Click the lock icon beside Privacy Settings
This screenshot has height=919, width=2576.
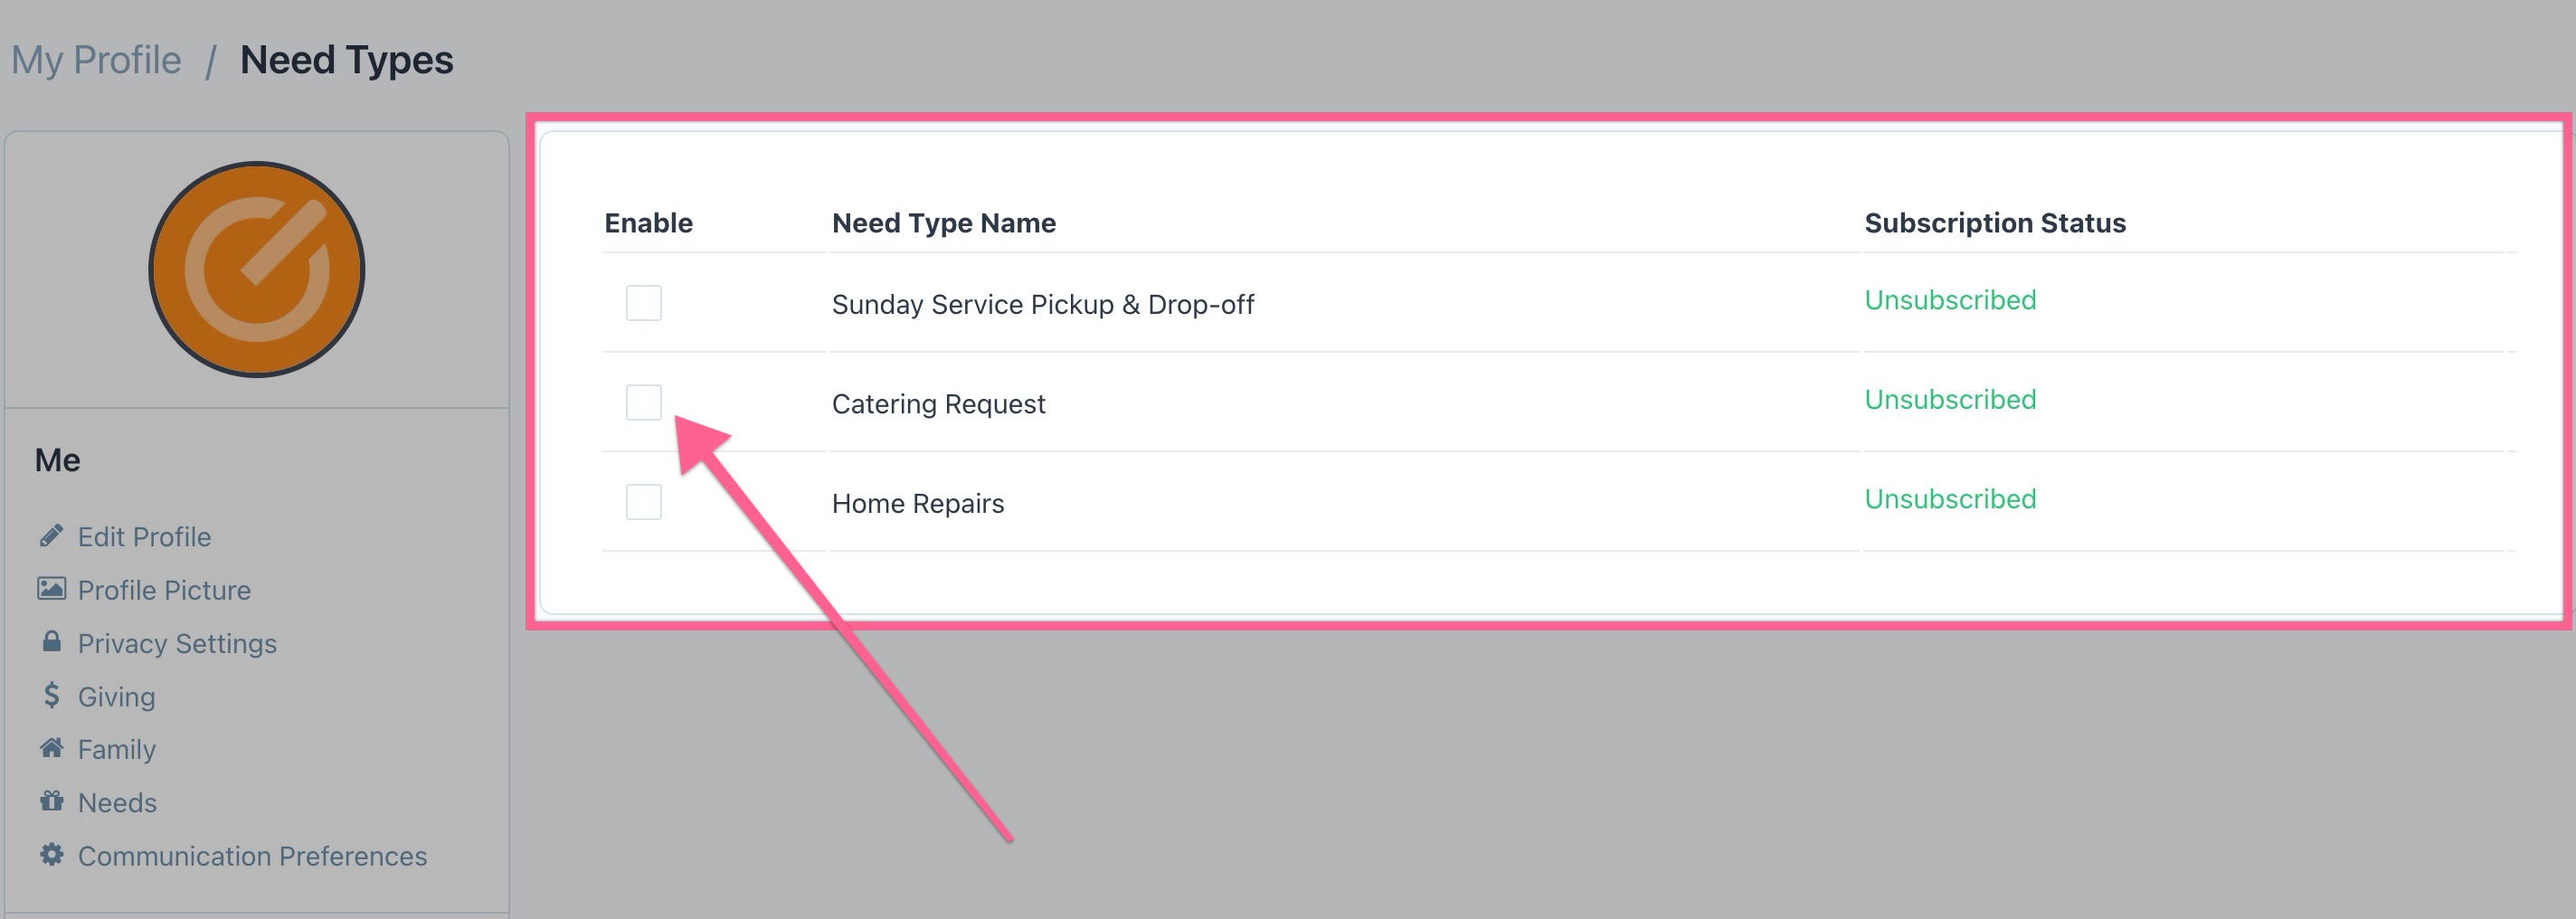coord(51,642)
